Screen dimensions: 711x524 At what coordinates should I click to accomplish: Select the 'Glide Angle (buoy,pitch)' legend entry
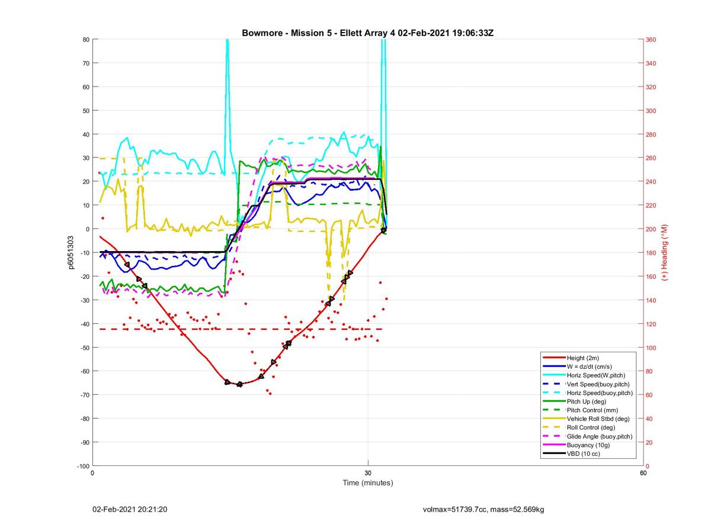(x=587, y=436)
